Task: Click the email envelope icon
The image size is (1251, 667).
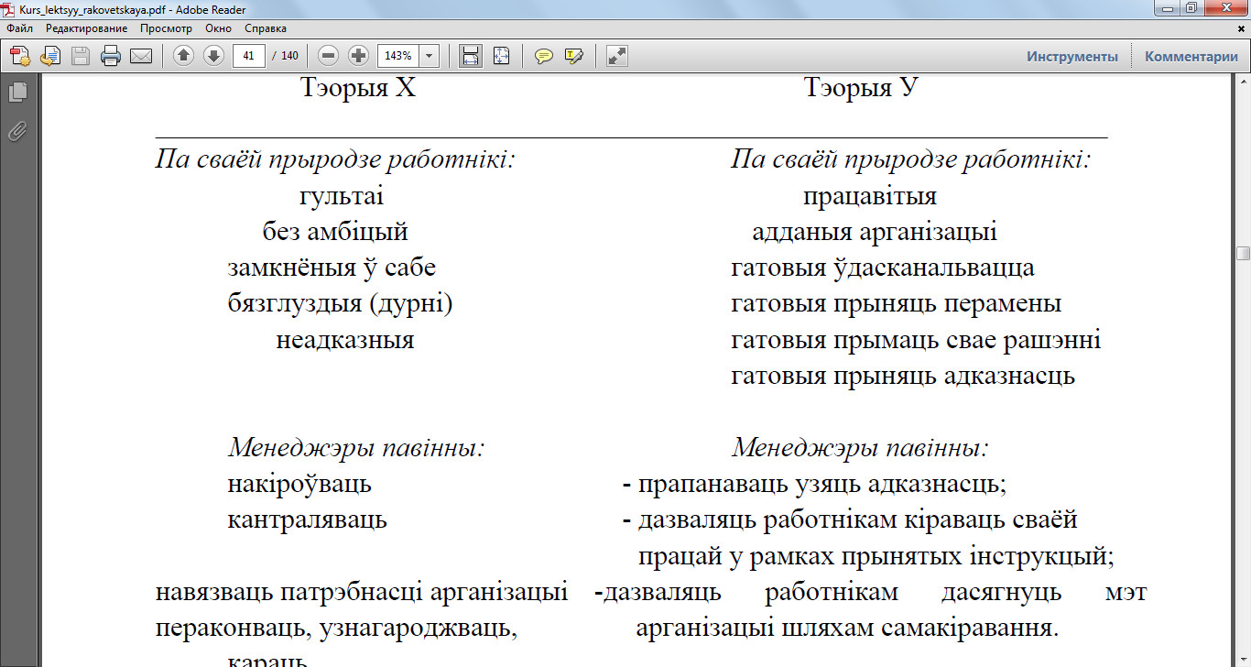Action: (x=141, y=56)
